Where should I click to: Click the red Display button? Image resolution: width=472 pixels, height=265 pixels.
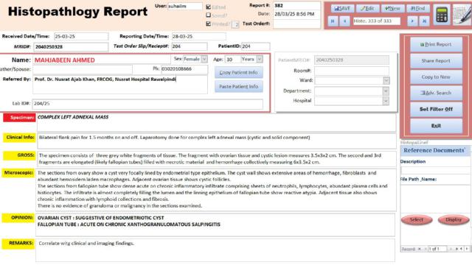pos(454,219)
